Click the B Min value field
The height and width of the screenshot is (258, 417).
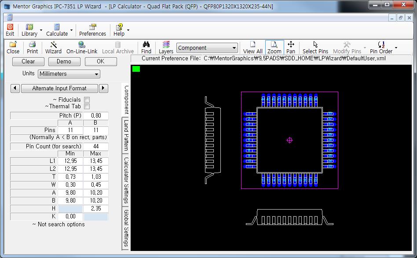click(70, 201)
